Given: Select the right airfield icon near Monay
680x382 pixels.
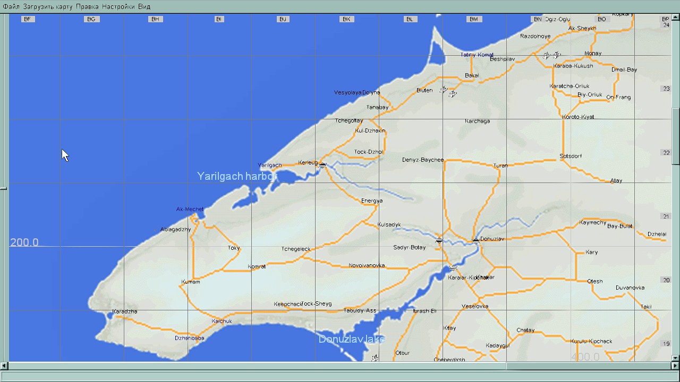Looking at the screenshot, I should coord(556,55).
